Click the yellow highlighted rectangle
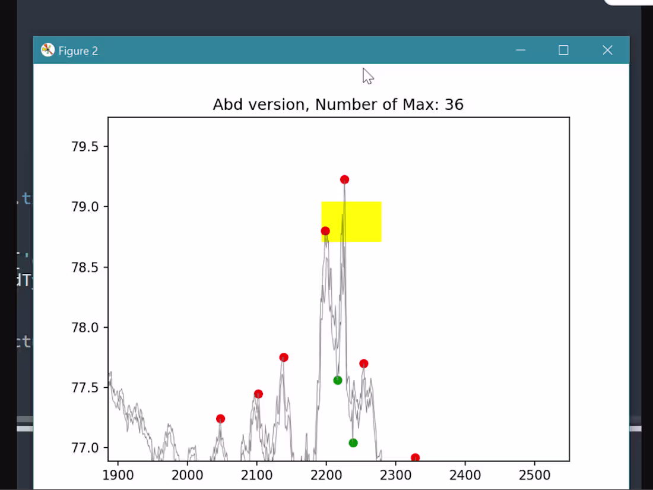 (351, 222)
